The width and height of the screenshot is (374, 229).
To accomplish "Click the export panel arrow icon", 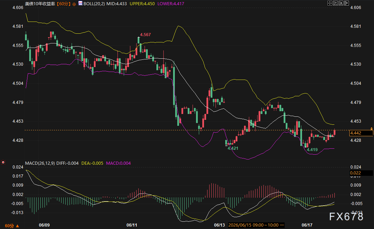I will pos(347,3).
